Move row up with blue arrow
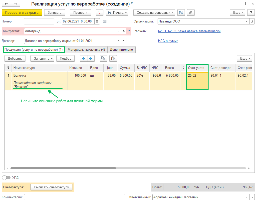The image size is (258, 202). (83, 58)
